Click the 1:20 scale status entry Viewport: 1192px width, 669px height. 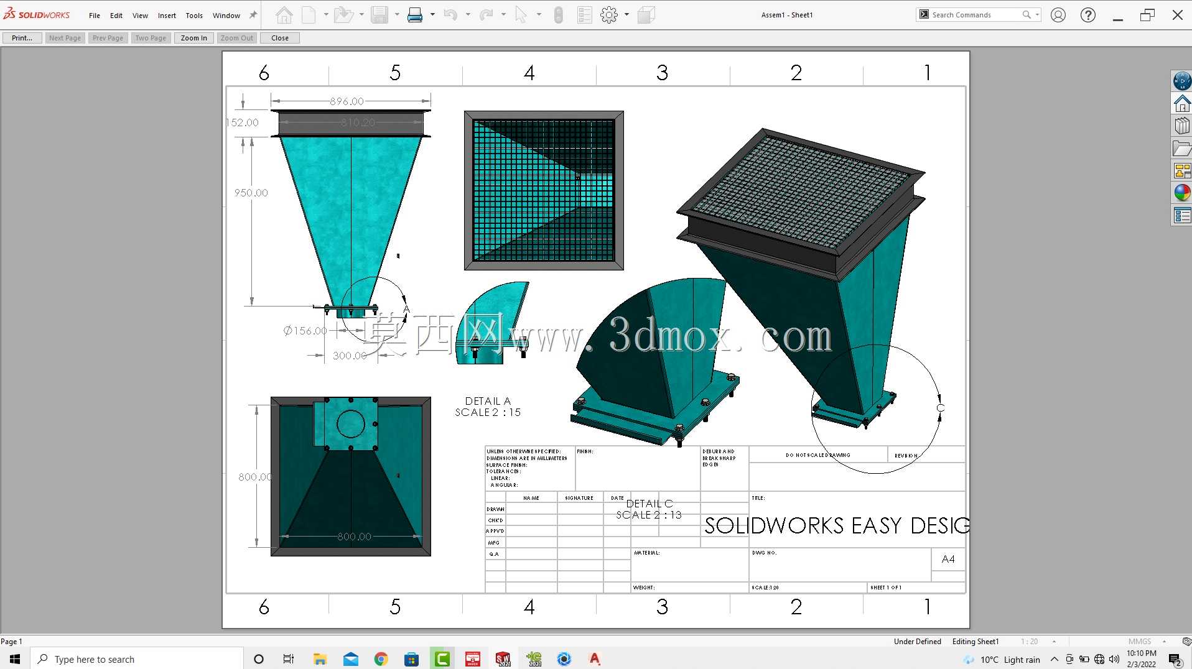click(1029, 642)
